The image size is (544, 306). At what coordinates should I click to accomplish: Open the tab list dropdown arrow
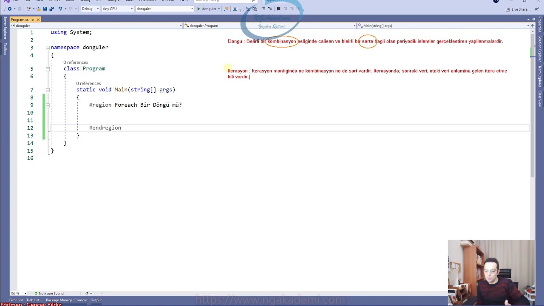[x=529, y=20]
